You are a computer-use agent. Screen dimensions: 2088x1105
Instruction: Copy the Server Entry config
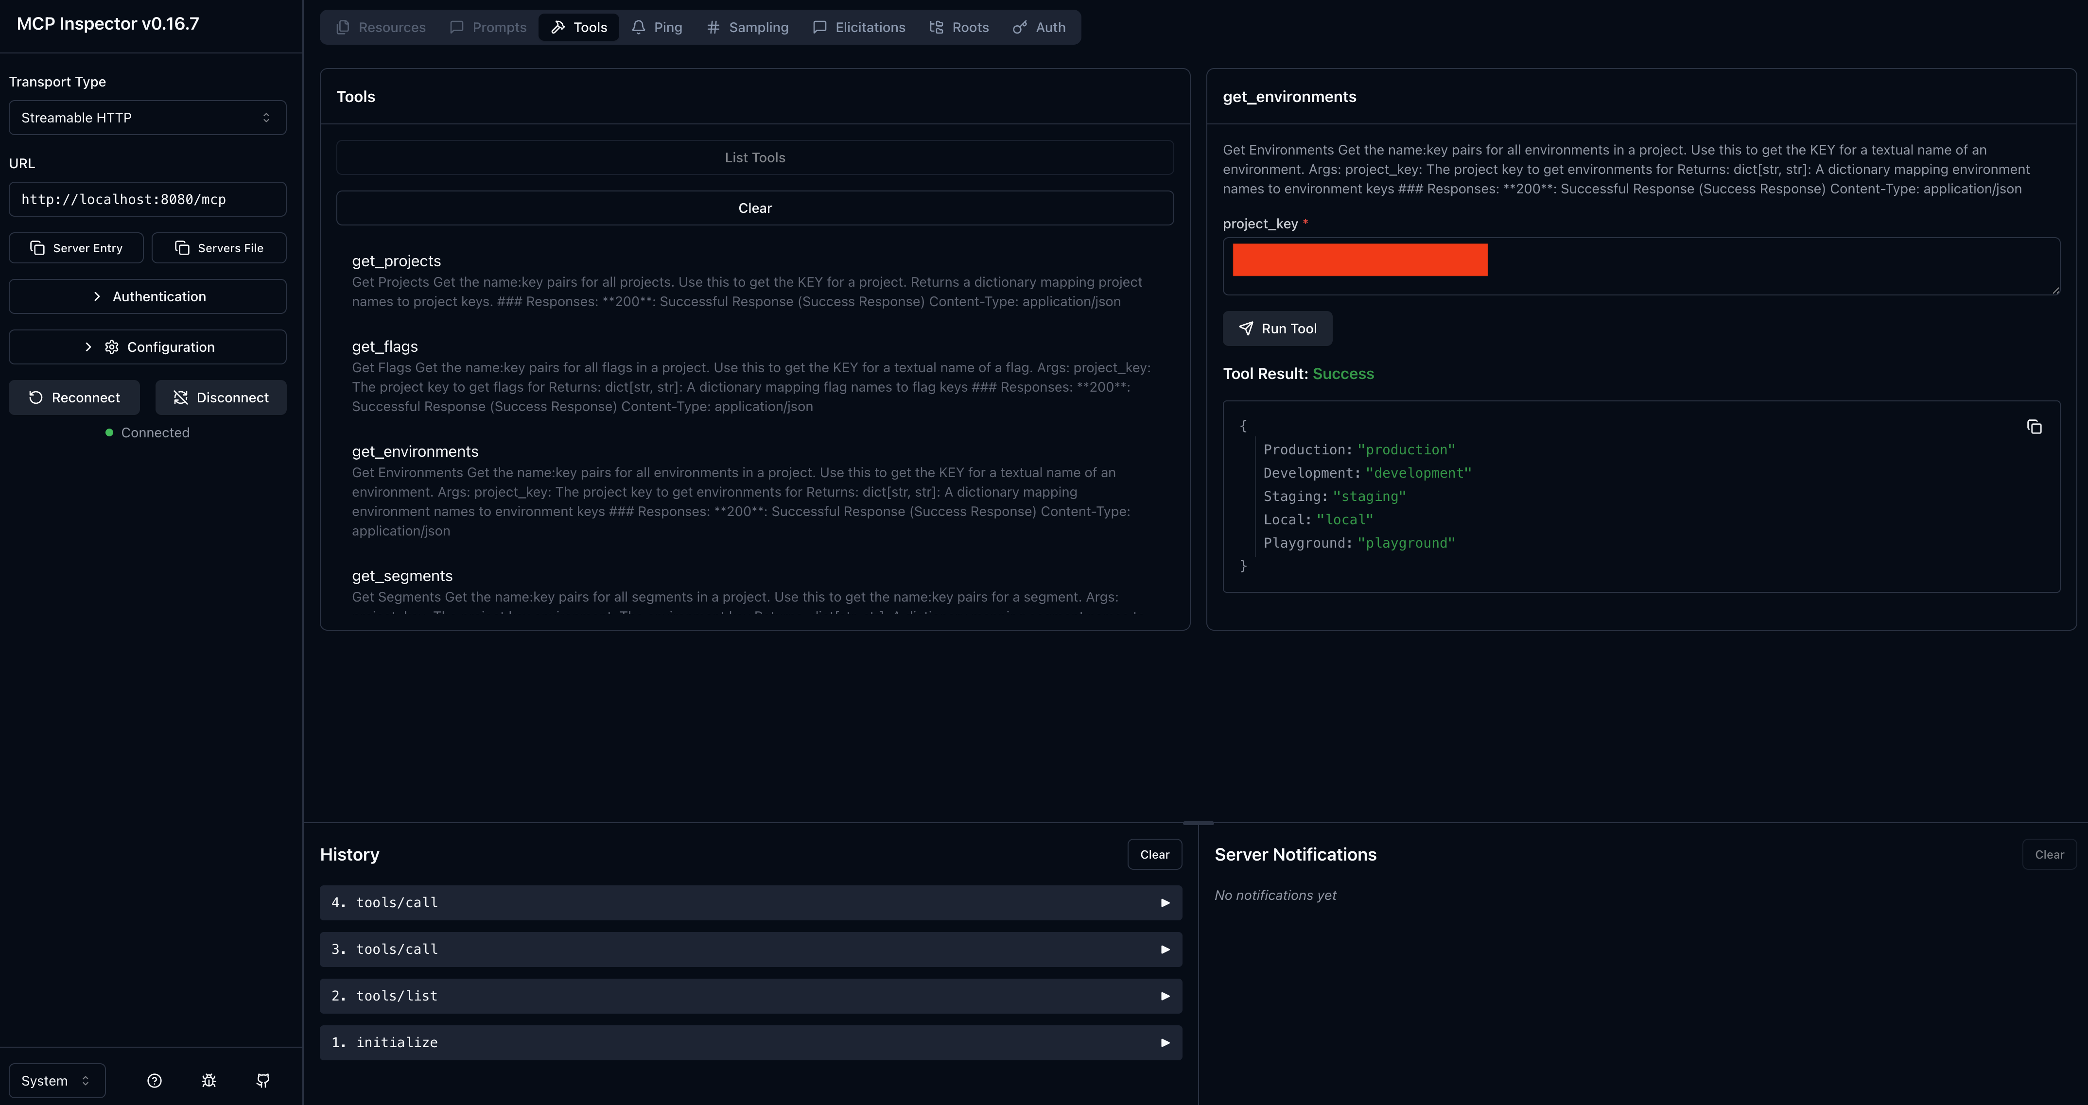(x=76, y=248)
